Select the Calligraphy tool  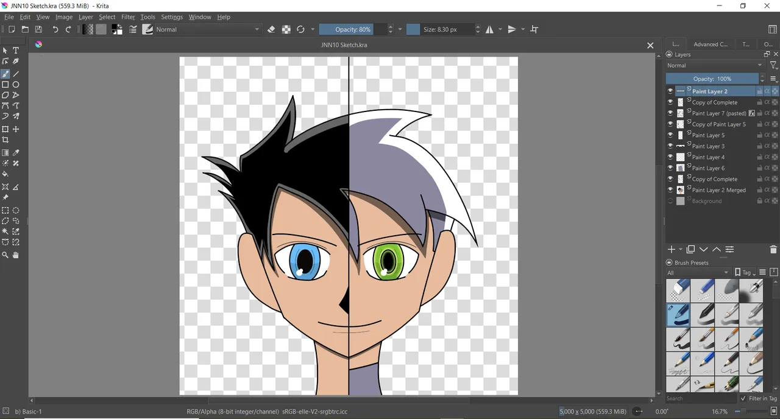tap(16, 62)
